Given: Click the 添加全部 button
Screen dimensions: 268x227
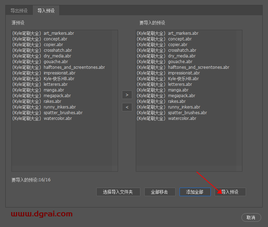Looking at the screenshot, I should (195, 192).
